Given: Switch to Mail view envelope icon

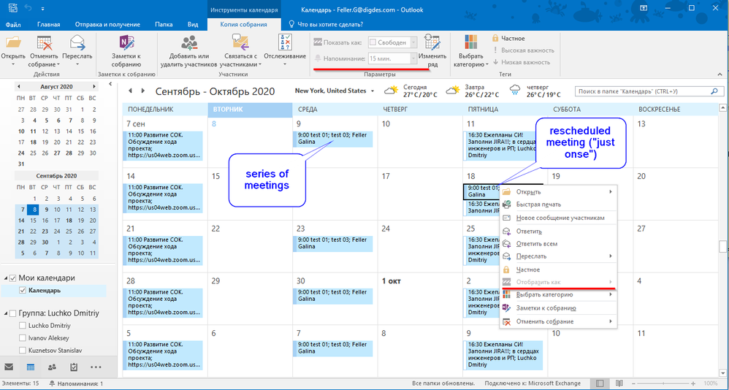Looking at the screenshot, I should tap(9, 367).
